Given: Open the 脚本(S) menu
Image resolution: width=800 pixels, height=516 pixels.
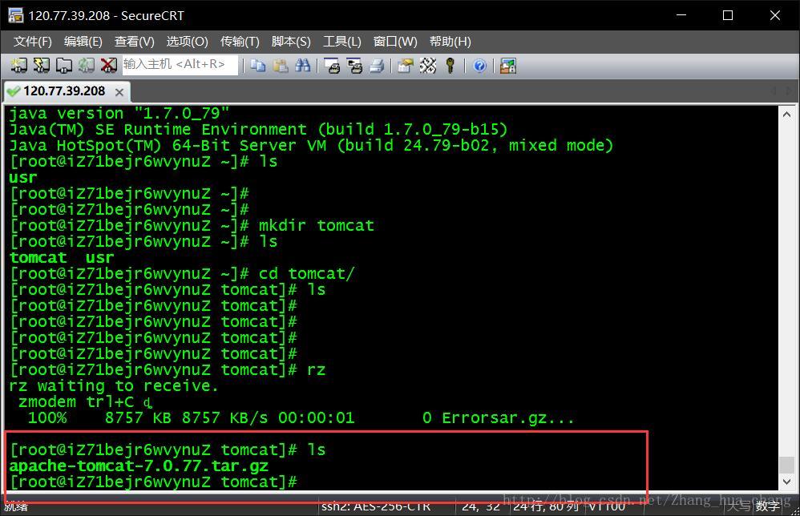Looking at the screenshot, I should click(291, 42).
